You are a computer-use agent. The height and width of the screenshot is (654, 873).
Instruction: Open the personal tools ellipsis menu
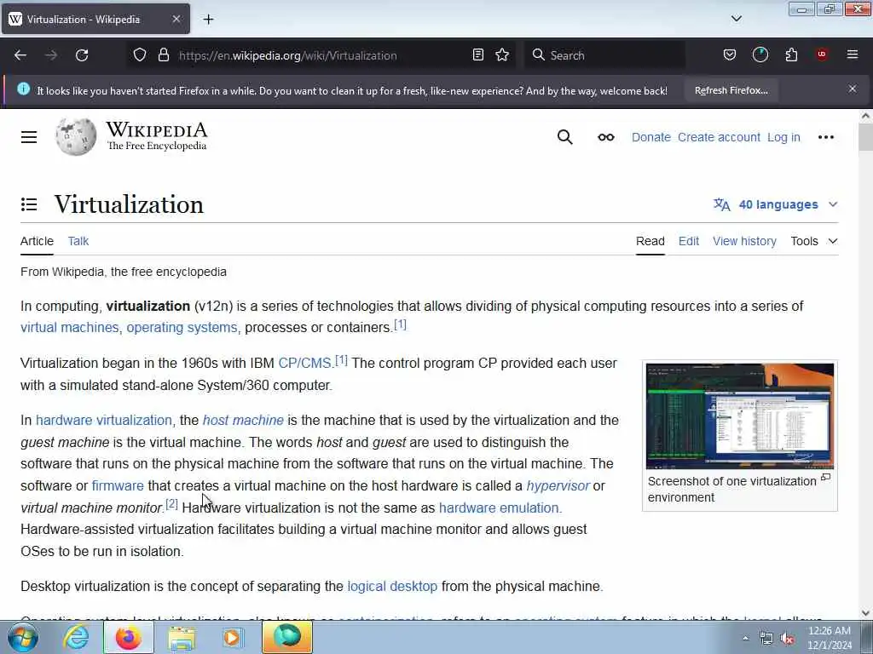pos(825,137)
